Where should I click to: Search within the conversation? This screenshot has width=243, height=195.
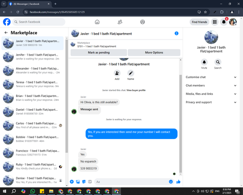[218, 62]
